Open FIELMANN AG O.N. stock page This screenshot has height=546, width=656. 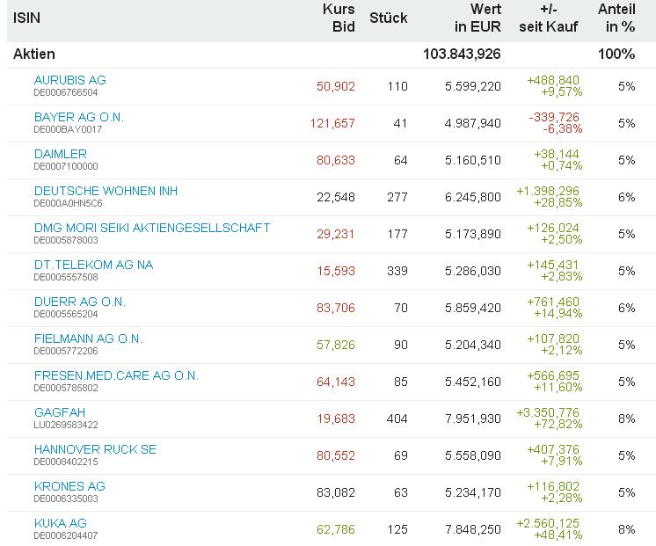(x=88, y=339)
